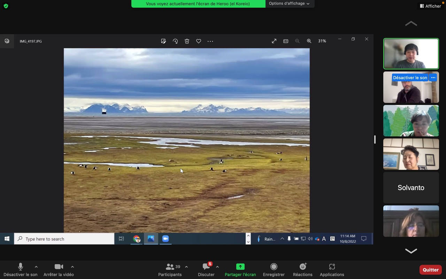Zoom in on the photo
Image resolution: width=446 pixels, height=279 pixels.
pyautogui.click(x=309, y=41)
